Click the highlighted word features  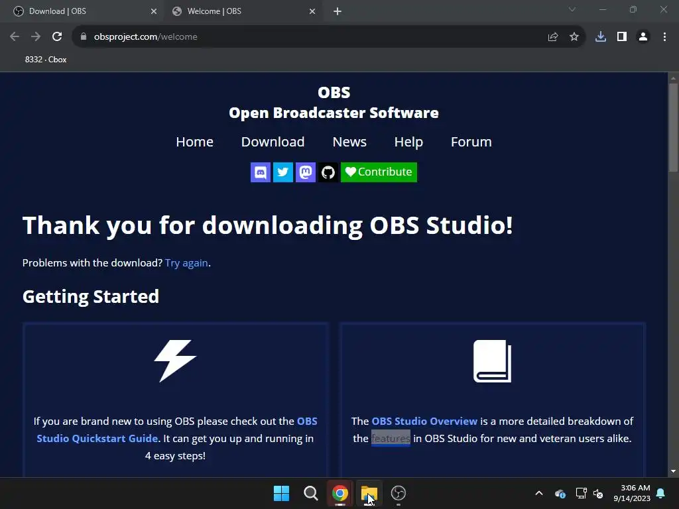391,439
